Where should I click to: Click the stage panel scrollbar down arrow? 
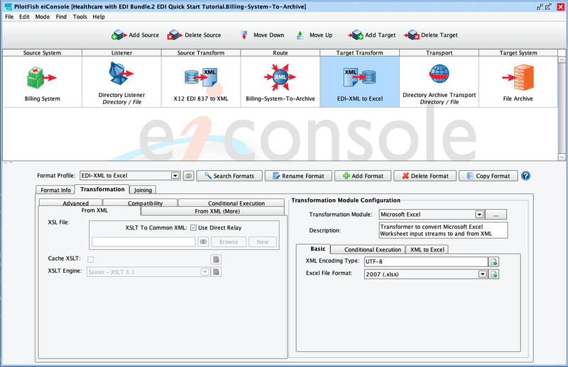coord(562,157)
